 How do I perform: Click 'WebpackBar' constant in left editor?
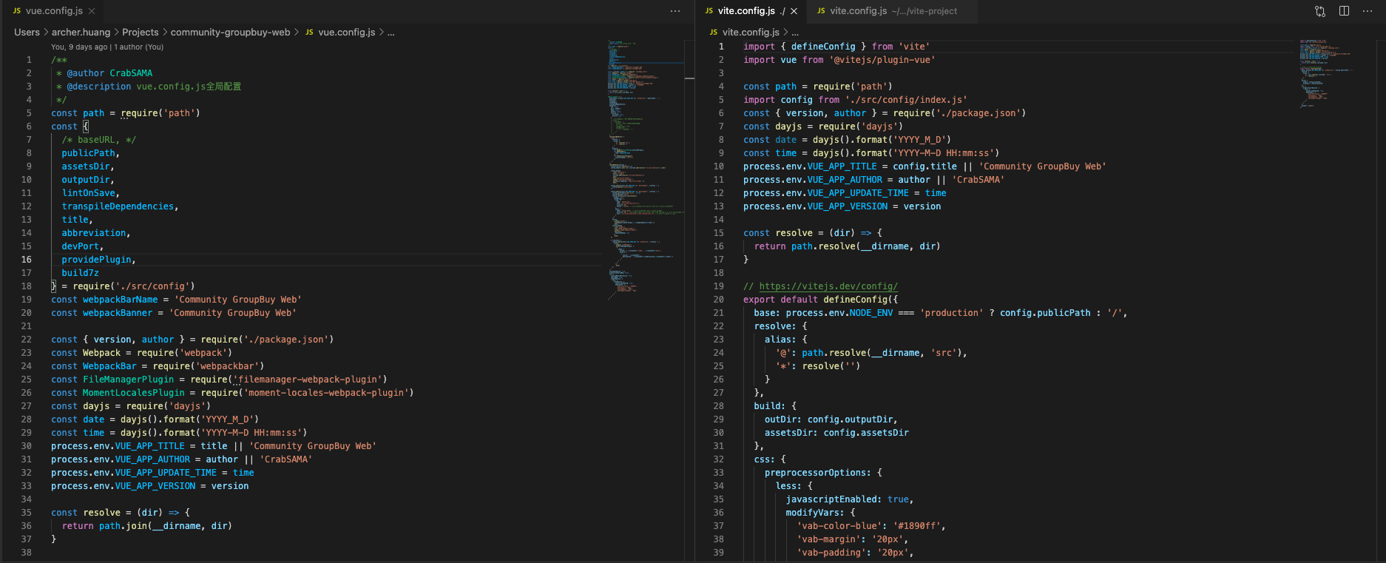point(109,366)
